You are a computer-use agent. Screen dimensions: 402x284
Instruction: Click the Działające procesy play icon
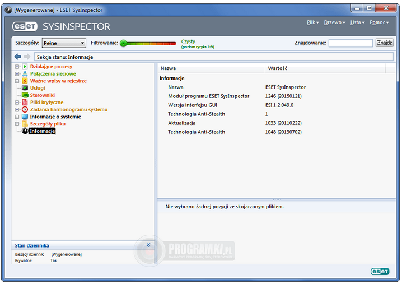25,67
